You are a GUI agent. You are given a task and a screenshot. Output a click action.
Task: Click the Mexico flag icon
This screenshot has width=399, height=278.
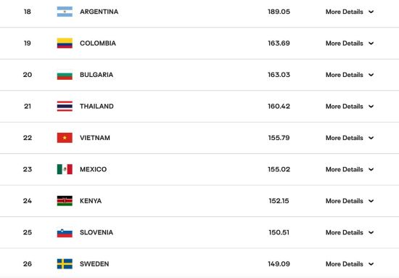point(65,169)
